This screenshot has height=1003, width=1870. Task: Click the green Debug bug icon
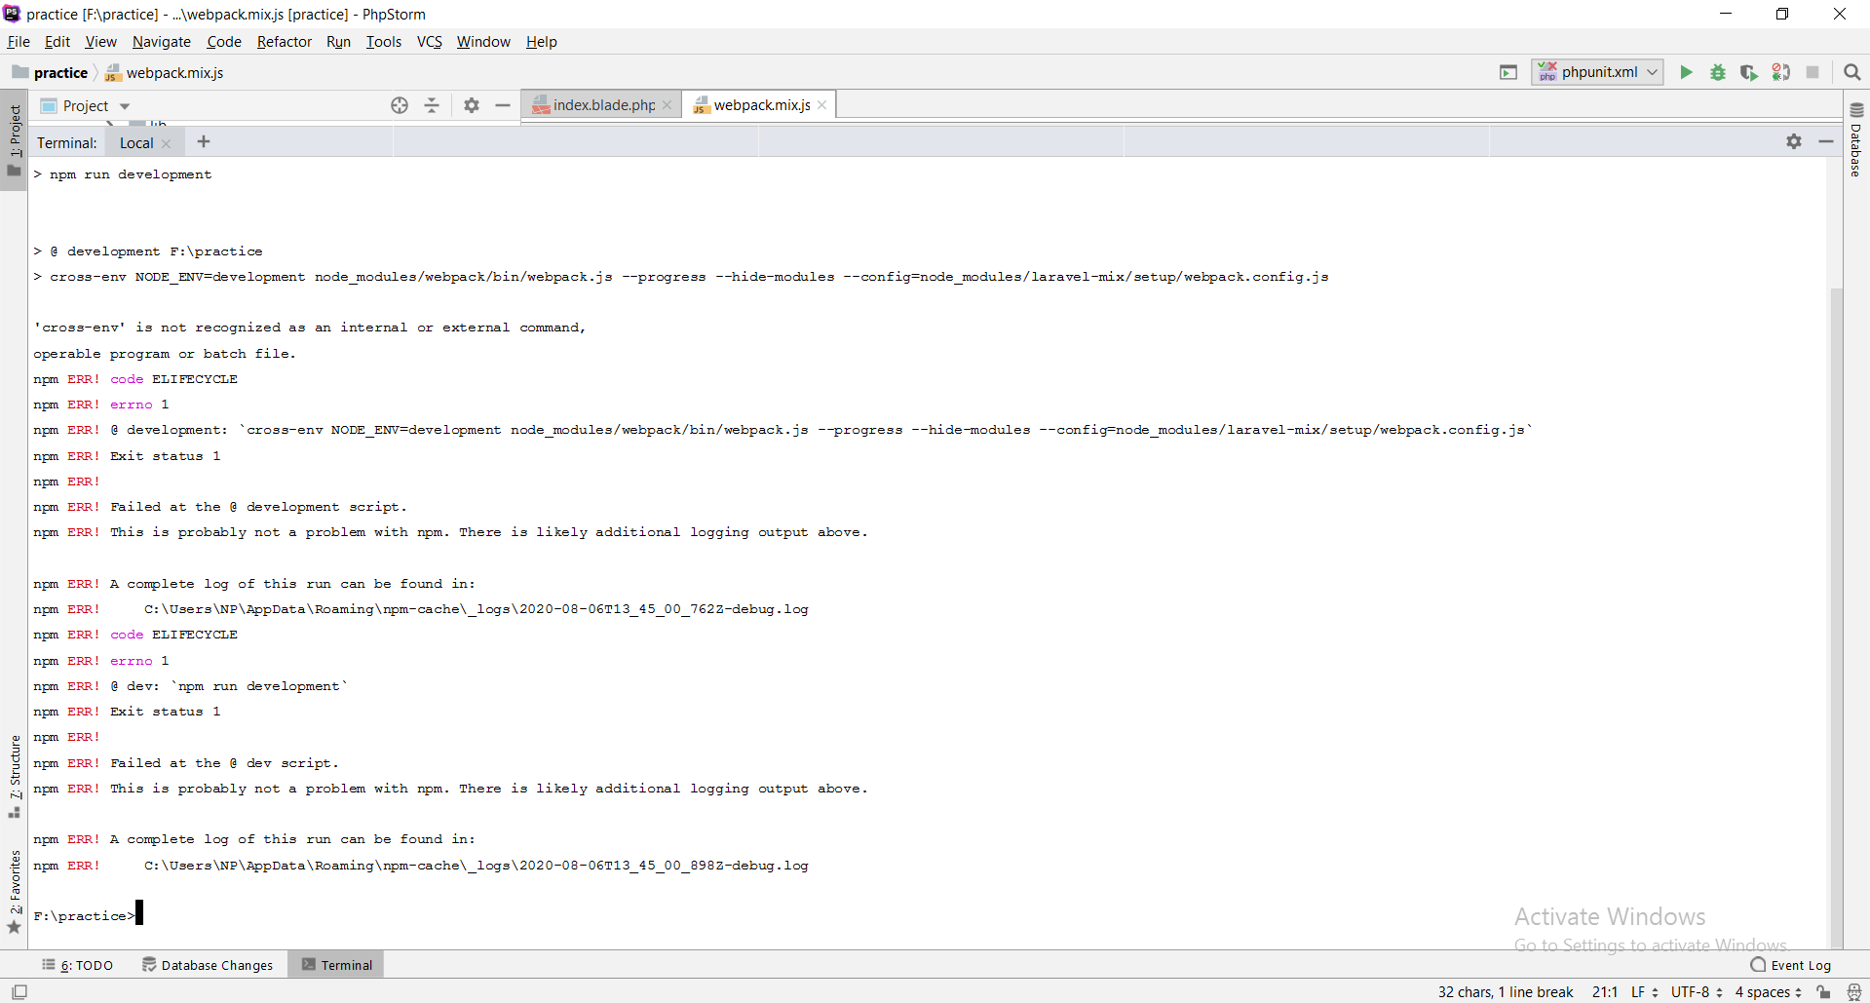click(x=1718, y=72)
